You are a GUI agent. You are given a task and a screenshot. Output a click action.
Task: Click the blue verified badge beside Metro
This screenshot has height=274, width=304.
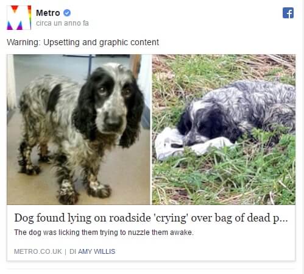tap(67, 13)
